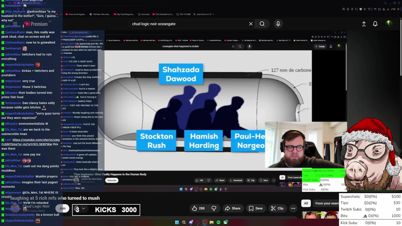Click the inner video's magnifier search icon
This screenshot has width=402, height=226.
240,46
